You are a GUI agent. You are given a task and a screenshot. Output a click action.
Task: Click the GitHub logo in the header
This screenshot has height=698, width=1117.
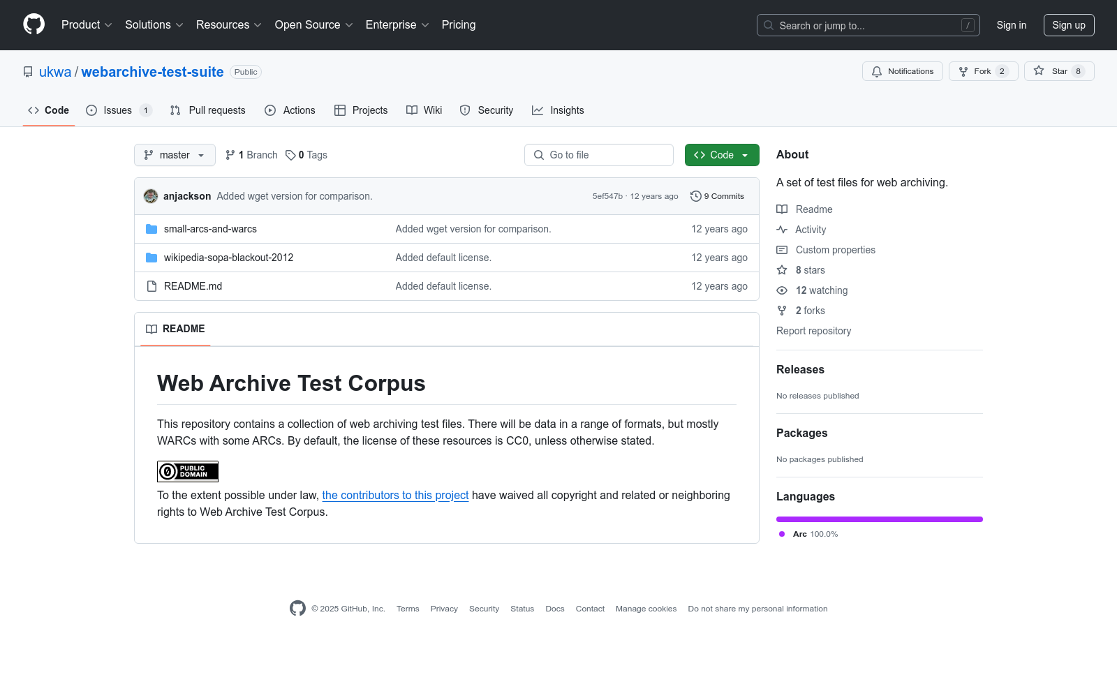(34, 24)
